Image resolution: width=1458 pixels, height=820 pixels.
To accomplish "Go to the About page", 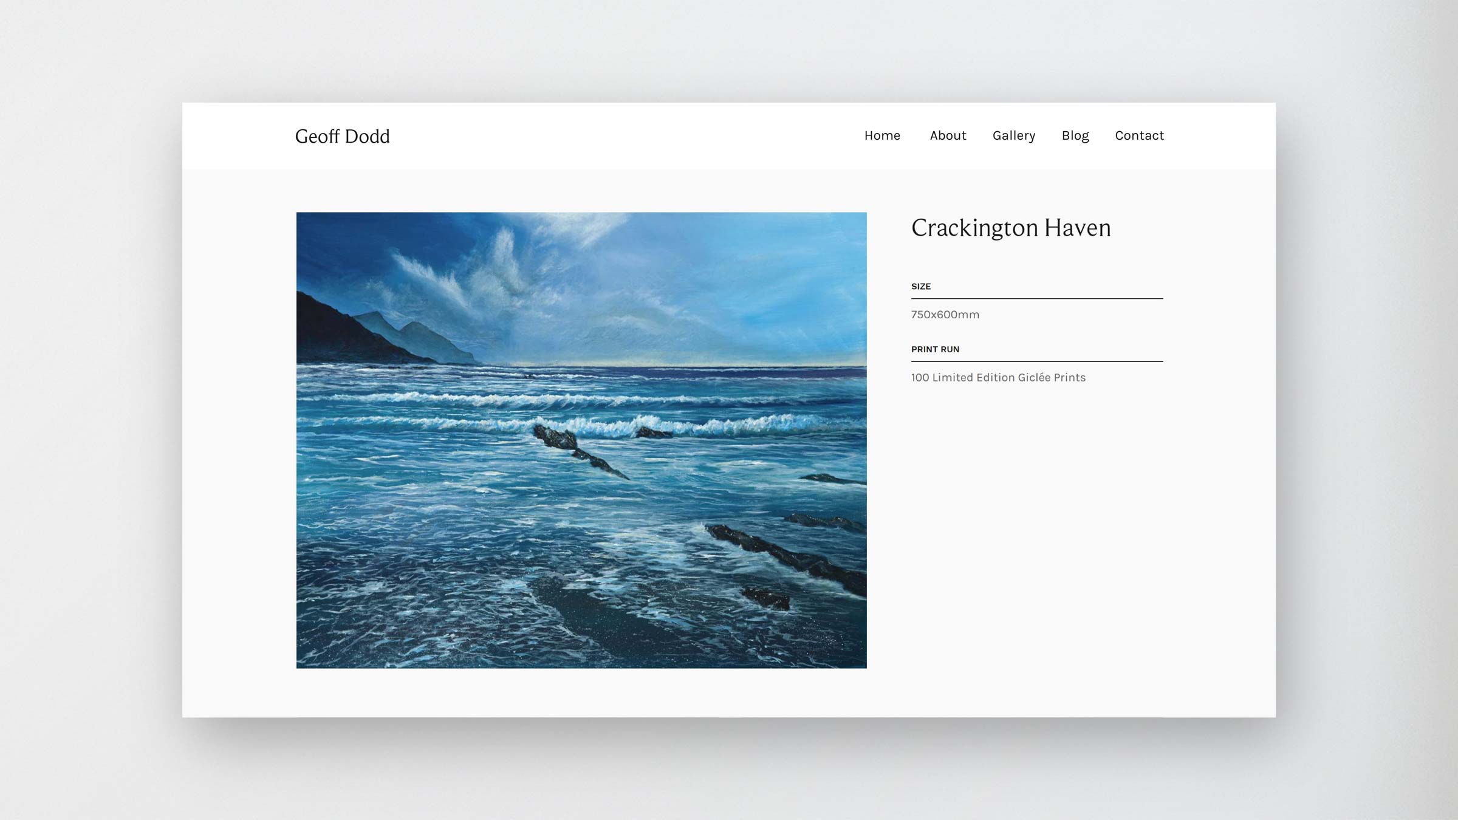I will (948, 135).
